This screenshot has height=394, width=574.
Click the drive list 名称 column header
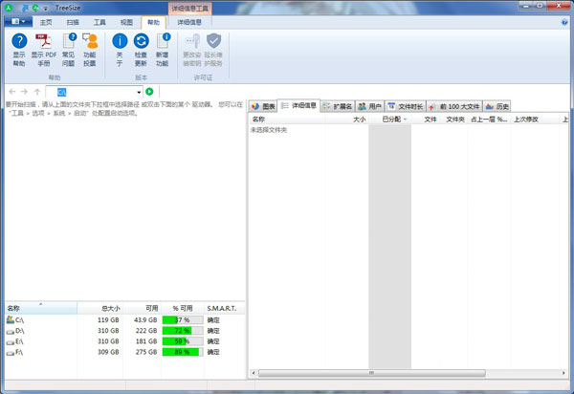pyautogui.click(x=41, y=308)
